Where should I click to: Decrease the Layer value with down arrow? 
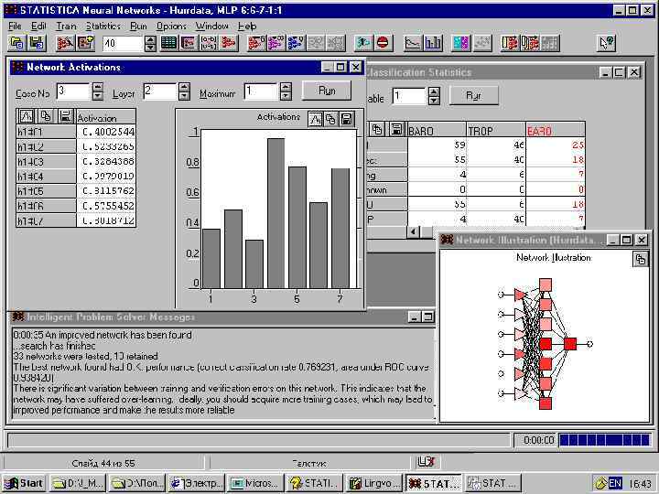[x=185, y=96]
